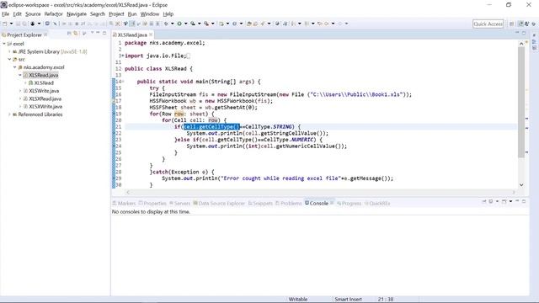The height and width of the screenshot is (303, 539).
Task: Select XLSXWrite.java in Project Explorer
Action: [45, 107]
